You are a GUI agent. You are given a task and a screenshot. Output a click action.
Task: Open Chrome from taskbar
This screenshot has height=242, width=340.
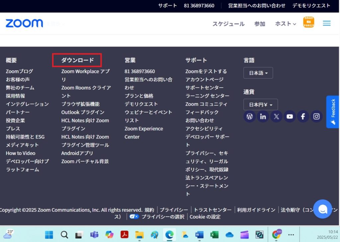click(x=277, y=234)
